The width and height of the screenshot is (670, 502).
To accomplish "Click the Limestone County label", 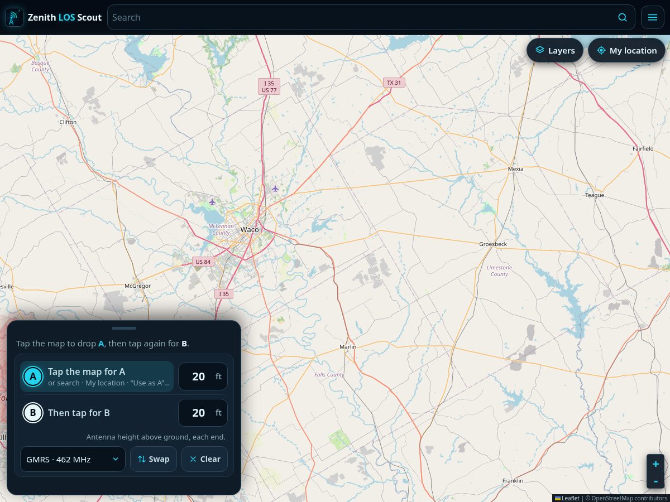I will (499, 271).
